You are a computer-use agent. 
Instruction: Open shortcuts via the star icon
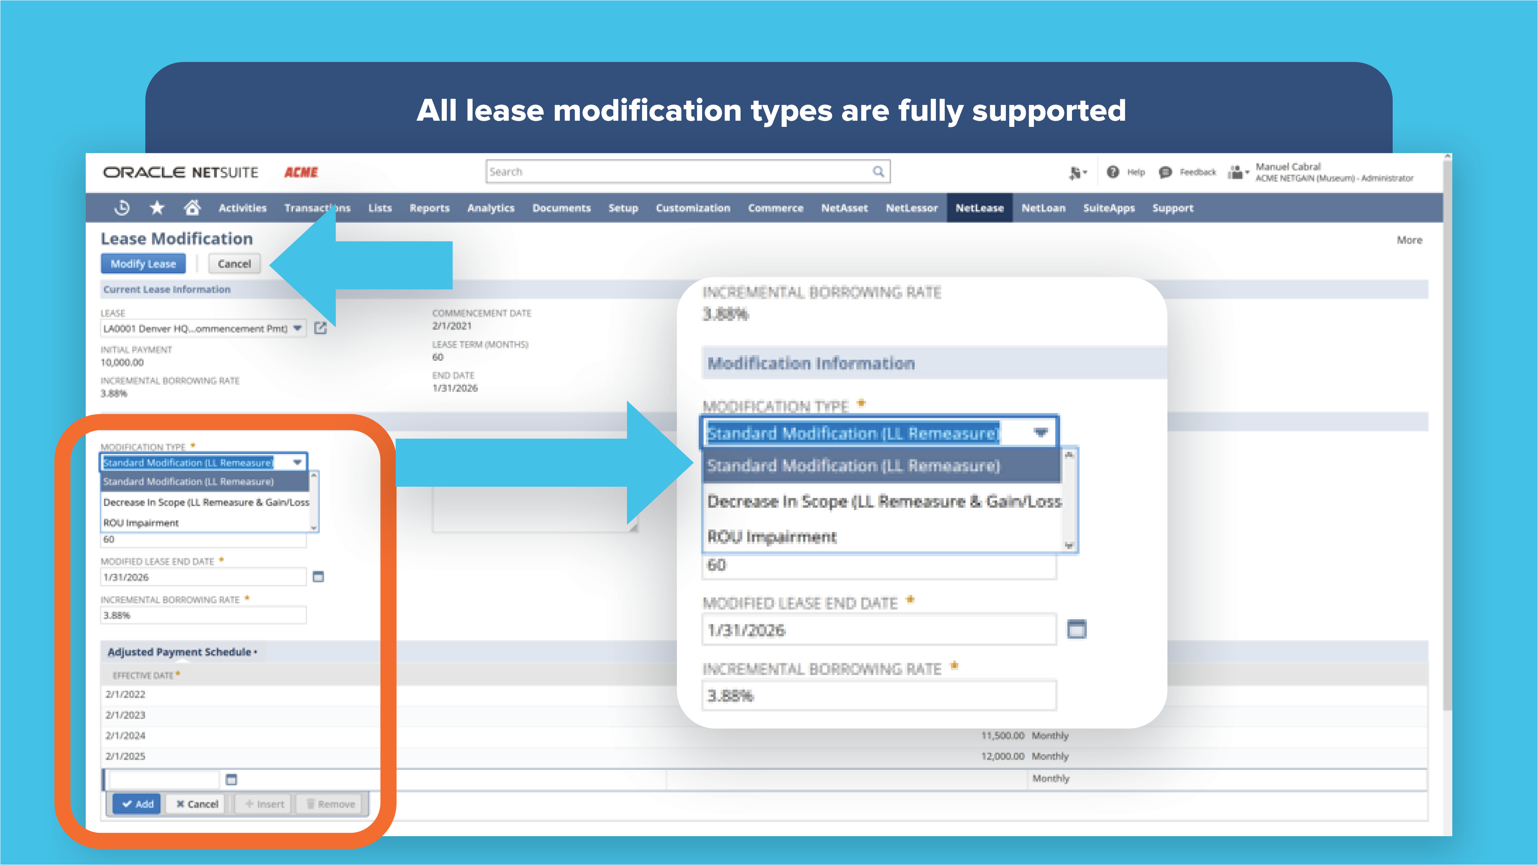(x=156, y=208)
